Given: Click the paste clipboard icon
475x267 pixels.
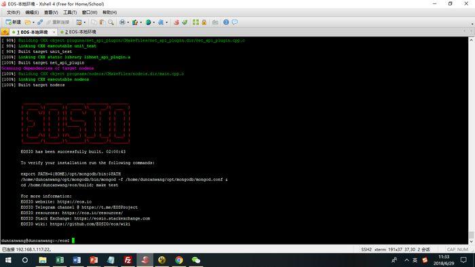Looking at the screenshot, I should 102,22.
